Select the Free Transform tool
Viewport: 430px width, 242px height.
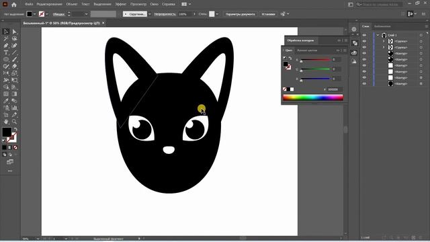[15, 80]
